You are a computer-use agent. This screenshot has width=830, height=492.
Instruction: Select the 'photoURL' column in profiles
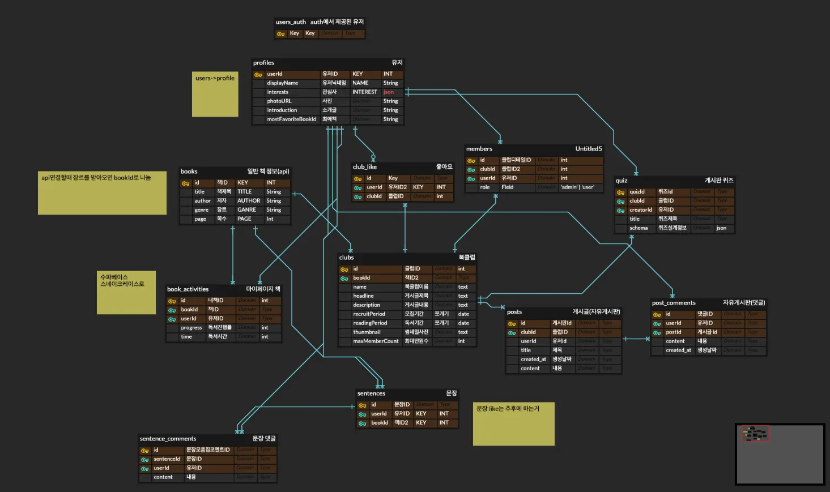point(279,101)
